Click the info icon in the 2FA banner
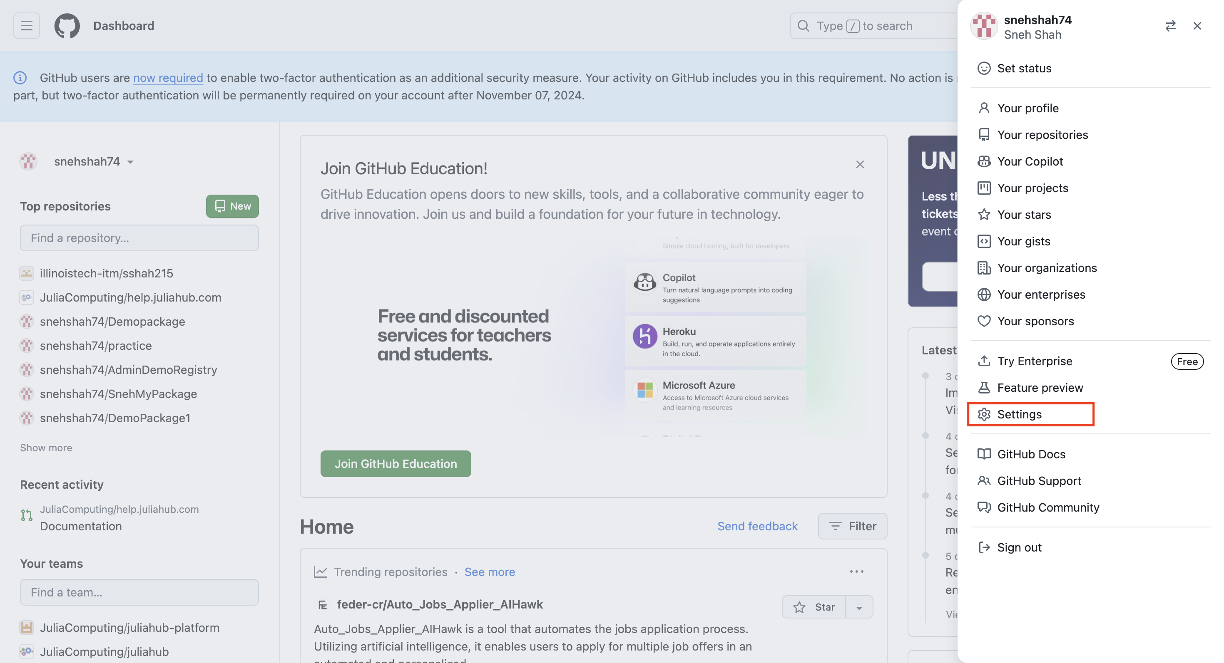1224x663 pixels. pos(20,77)
